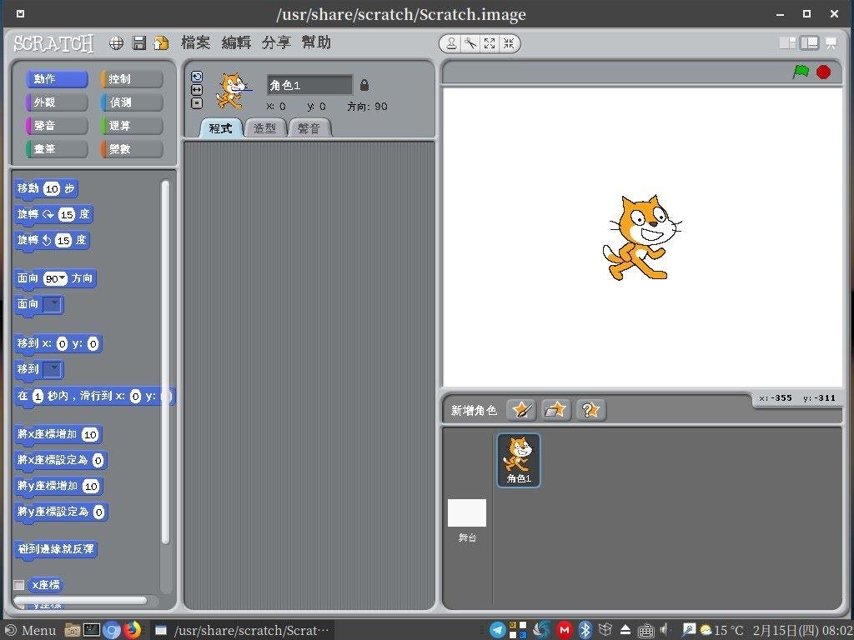Screen dimensions: 854x640
Task: Select the 動作 block category
Action: click(x=57, y=79)
